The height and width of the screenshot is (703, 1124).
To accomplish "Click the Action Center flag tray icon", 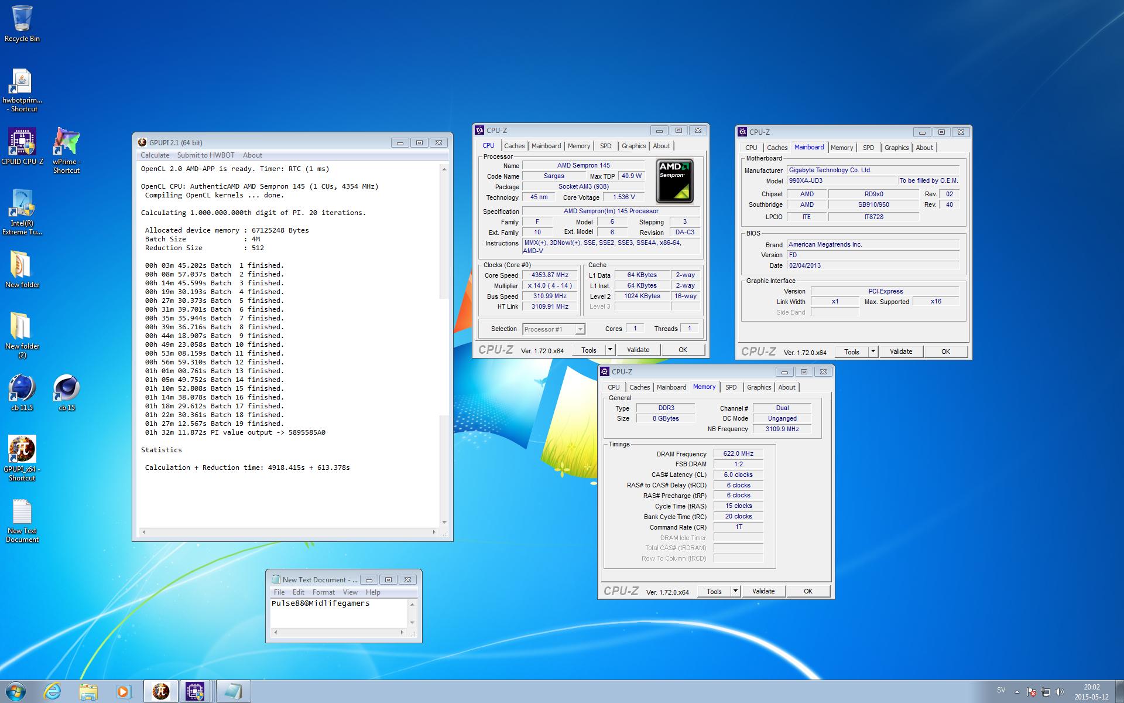I will (x=1032, y=692).
